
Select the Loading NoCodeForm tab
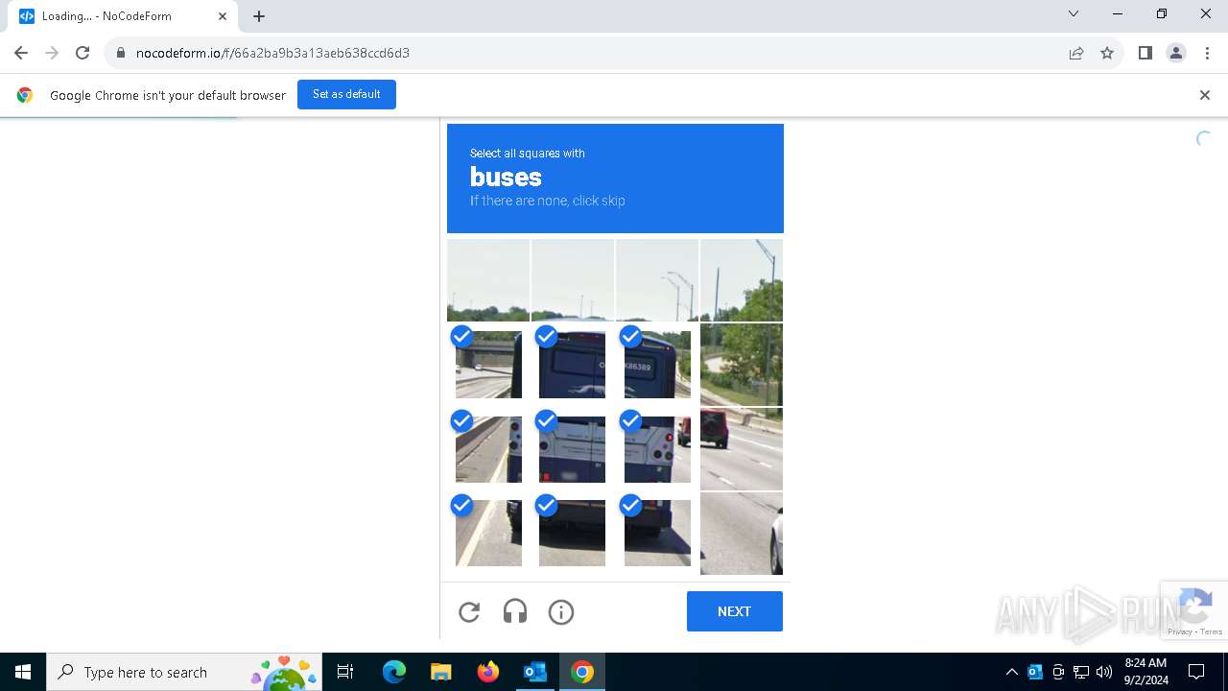(123, 16)
